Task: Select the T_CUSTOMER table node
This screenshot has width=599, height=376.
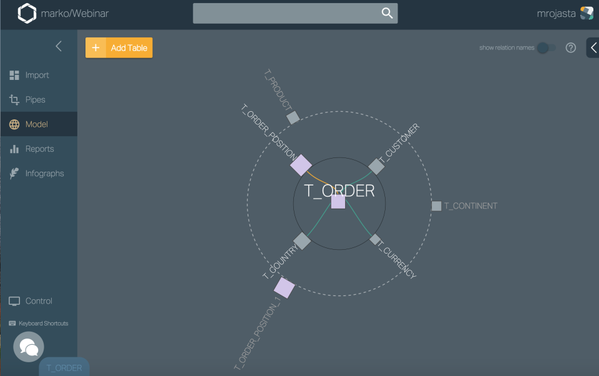Action: (376, 166)
